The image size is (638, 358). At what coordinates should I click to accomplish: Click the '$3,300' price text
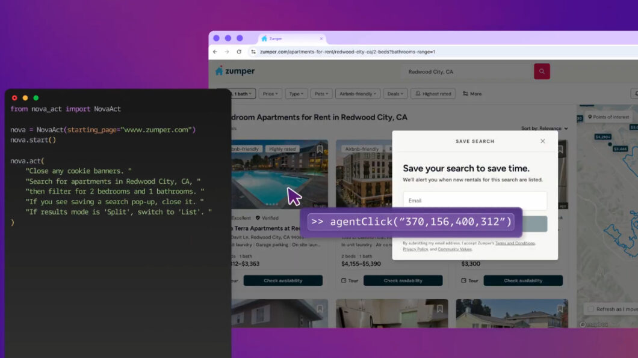tap(471, 264)
